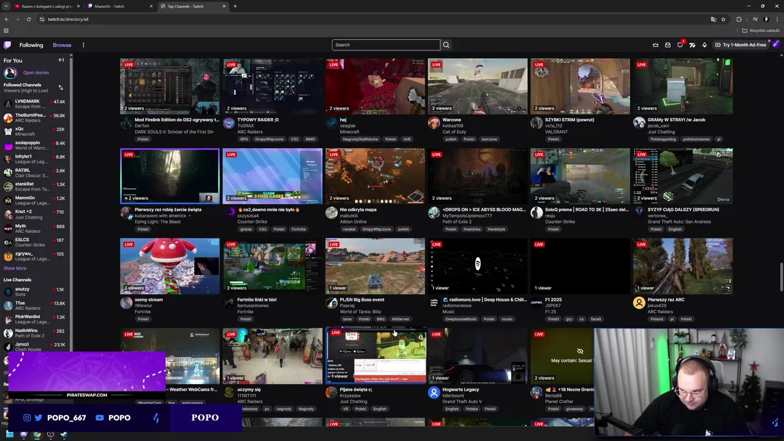The image size is (784, 441).
Task: Open media control icon in Chrome toolbar
Action: coord(755,19)
